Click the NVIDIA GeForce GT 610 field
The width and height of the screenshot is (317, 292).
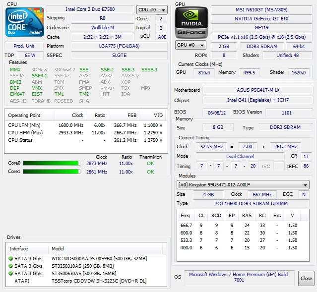pyautogui.click(x=261, y=19)
